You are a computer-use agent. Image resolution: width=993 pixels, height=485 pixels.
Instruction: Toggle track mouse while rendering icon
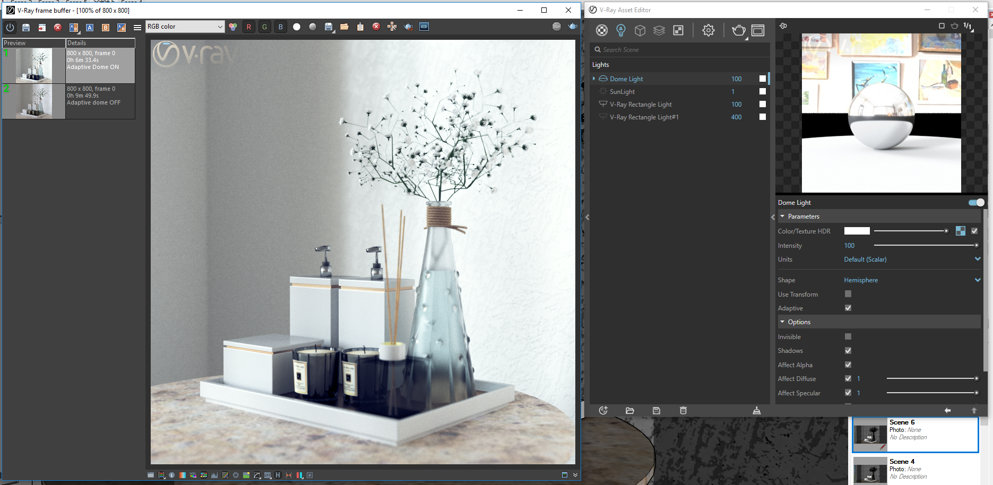tap(392, 27)
